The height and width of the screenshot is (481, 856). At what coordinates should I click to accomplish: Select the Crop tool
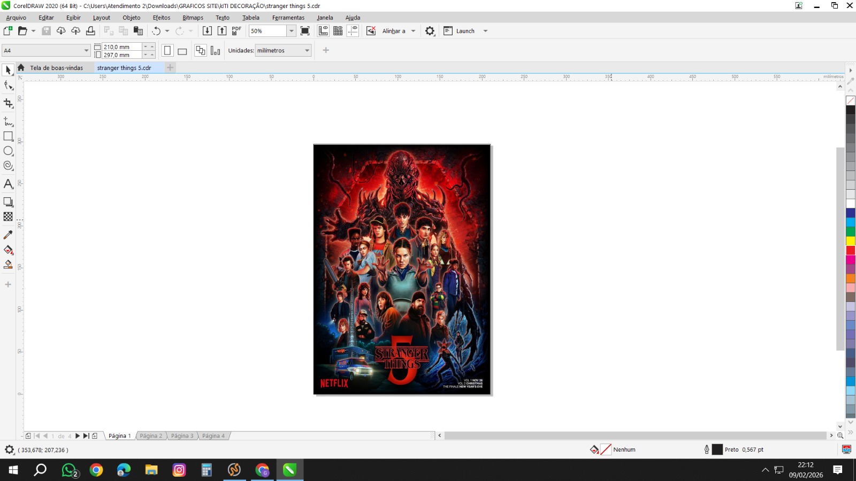click(8, 103)
